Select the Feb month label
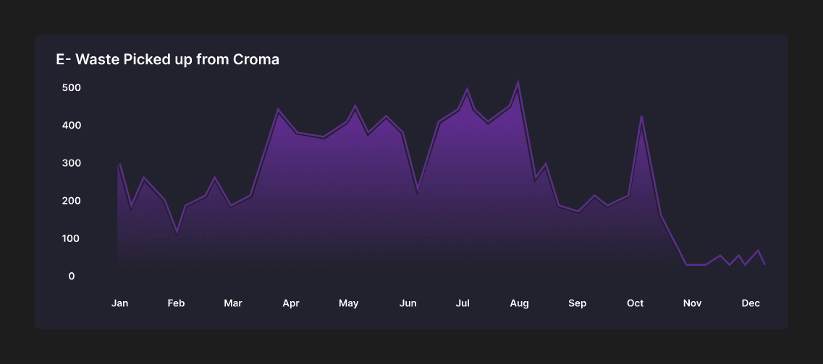 177,303
